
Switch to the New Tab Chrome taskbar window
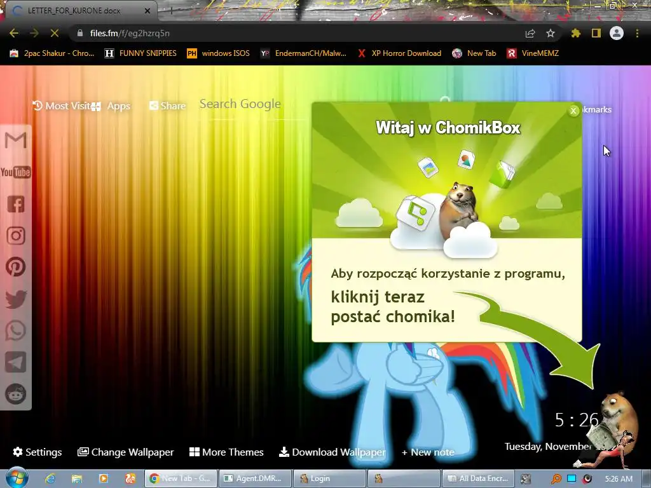click(181, 478)
